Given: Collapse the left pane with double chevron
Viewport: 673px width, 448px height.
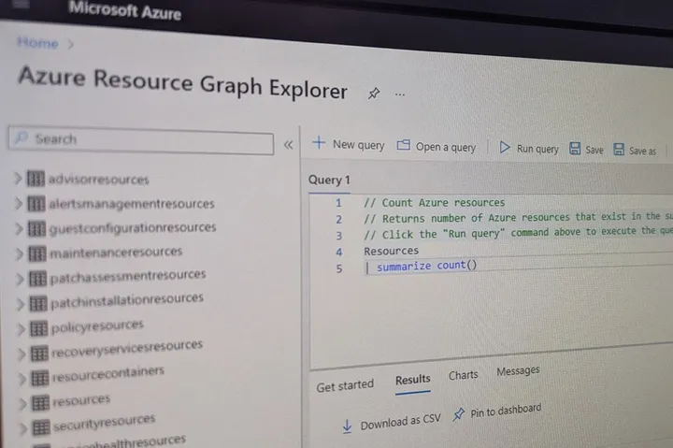Looking at the screenshot, I should pyautogui.click(x=289, y=145).
